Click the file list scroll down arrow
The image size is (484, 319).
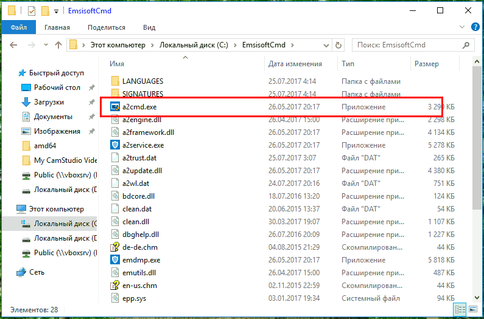coord(477,297)
